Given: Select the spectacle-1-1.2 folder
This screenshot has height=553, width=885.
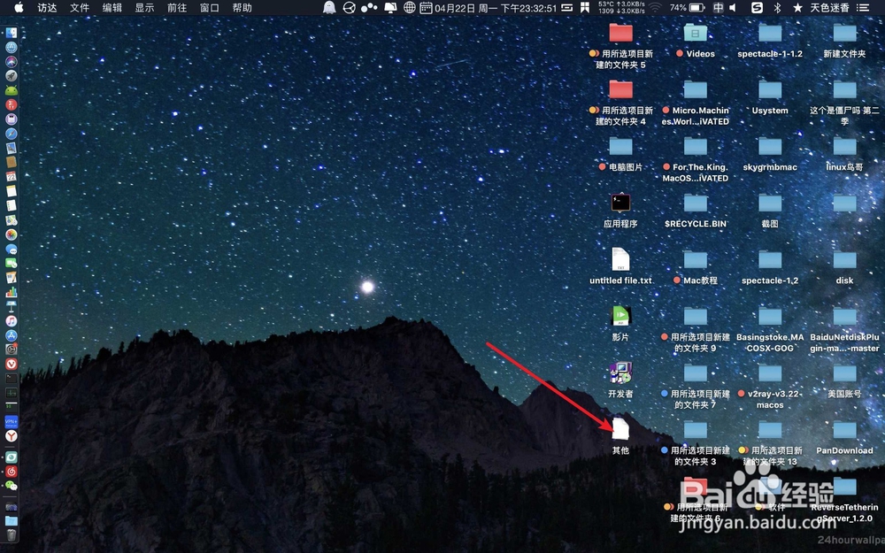Looking at the screenshot, I should [x=770, y=40].
